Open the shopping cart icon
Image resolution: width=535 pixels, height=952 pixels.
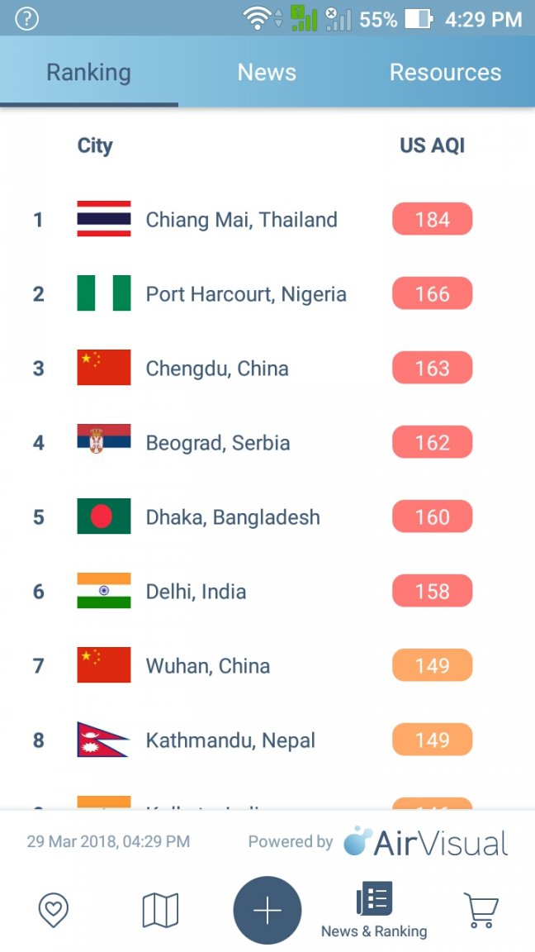point(481,910)
